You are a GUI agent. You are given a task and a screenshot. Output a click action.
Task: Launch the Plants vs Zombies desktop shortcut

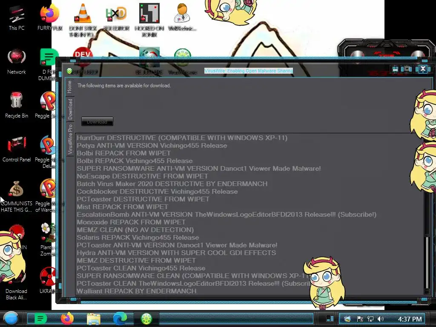tap(48, 240)
